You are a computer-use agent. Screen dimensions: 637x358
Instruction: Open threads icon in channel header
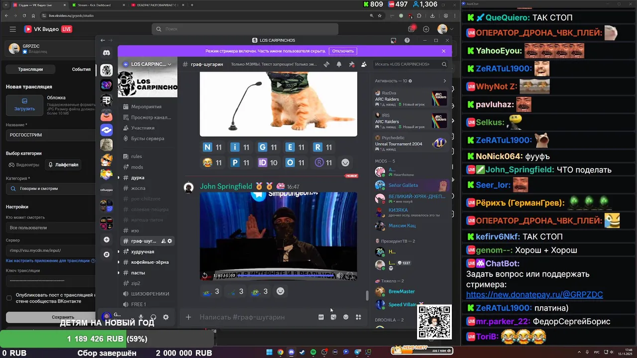click(x=326, y=64)
